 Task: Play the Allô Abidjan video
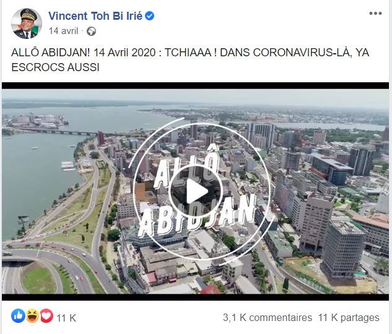[x=196, y=191]
